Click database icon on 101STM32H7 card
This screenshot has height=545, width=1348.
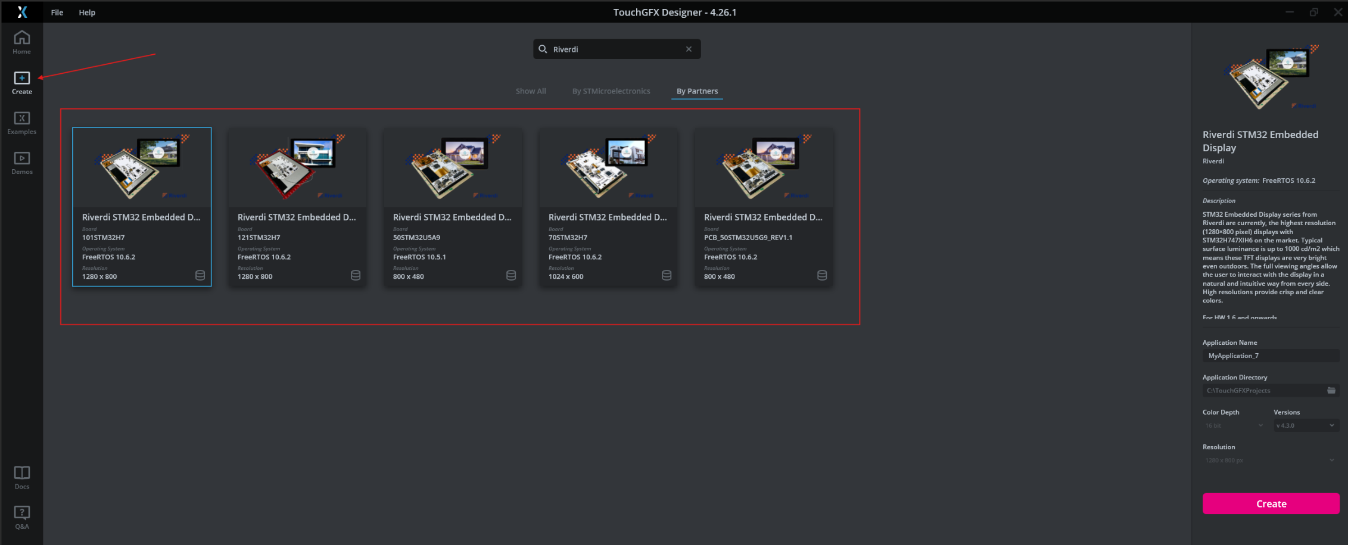click(200, 275)
